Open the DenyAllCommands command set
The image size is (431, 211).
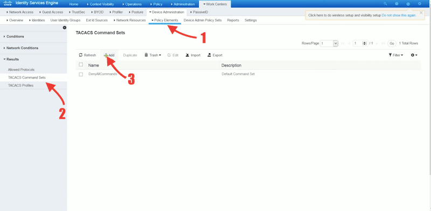point(103,74)
